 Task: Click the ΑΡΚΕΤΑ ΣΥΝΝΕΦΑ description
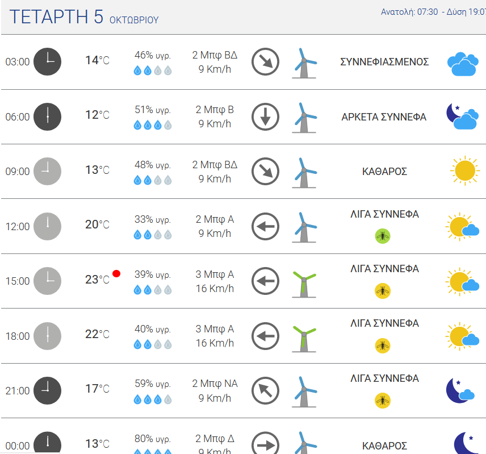tap(384, 117)
